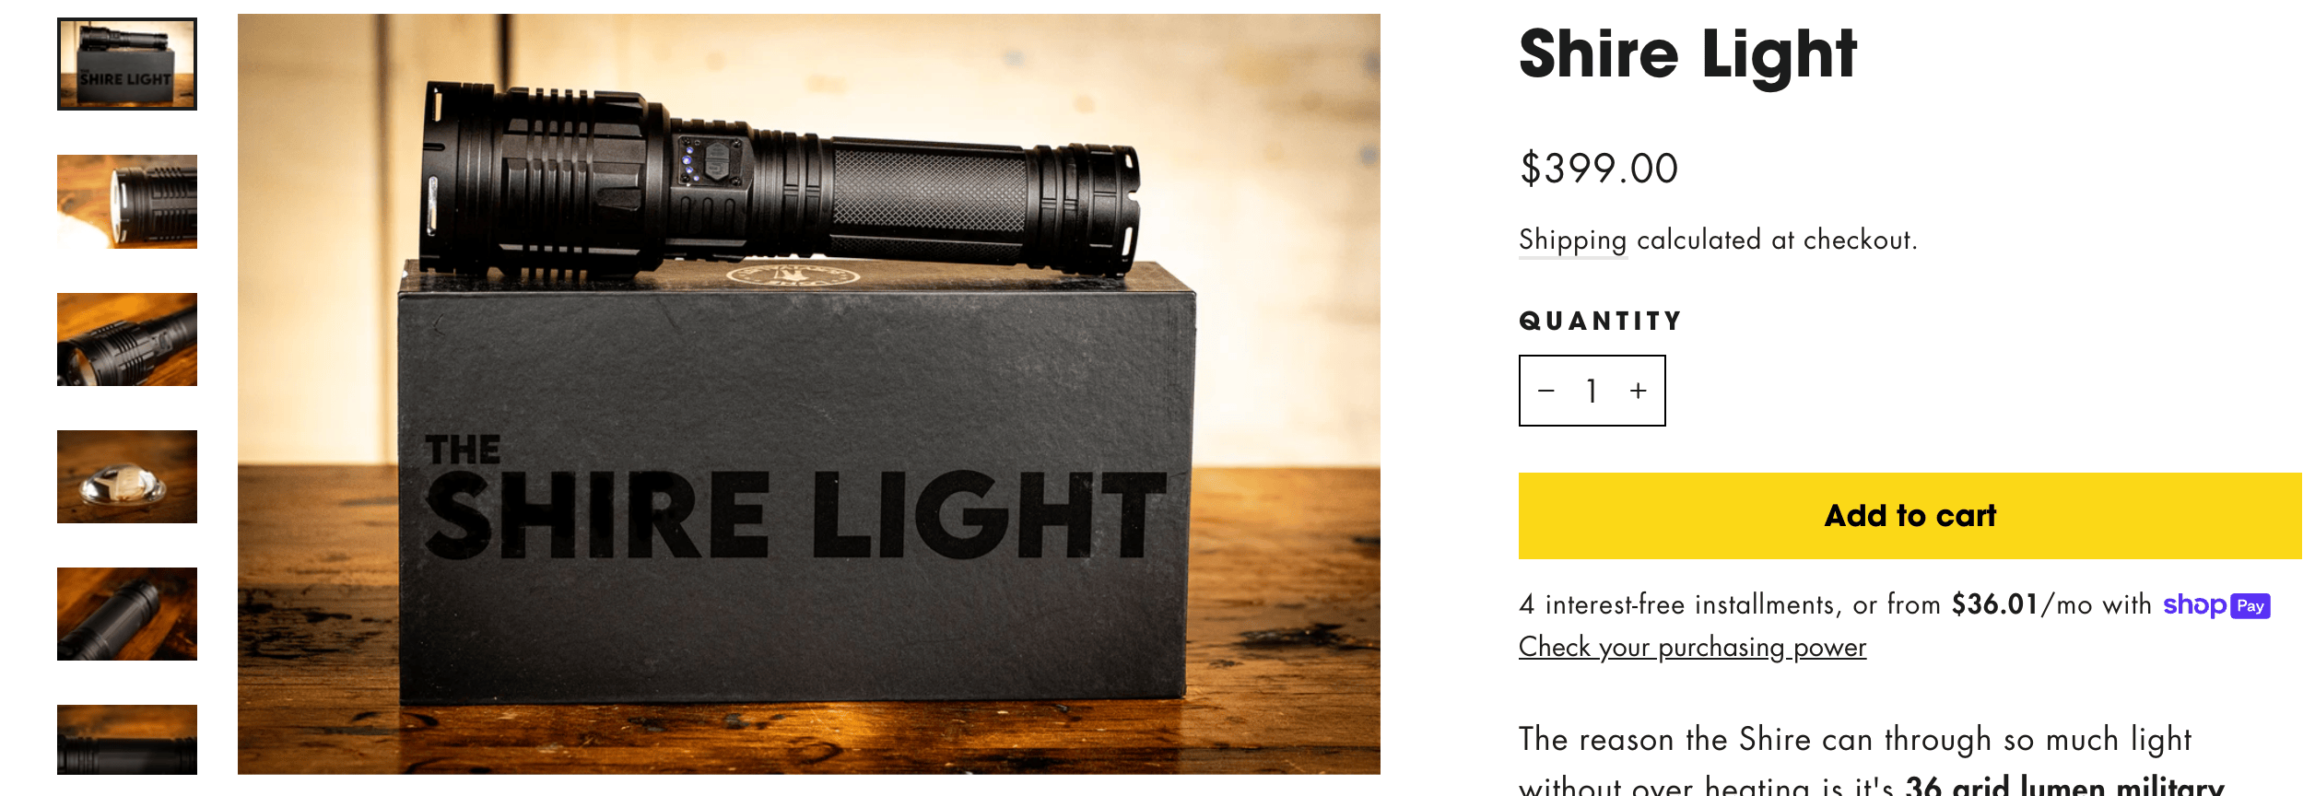
Task: Increase quantity with the plus icon
Action: pyautogui.click(x=1638, y=391)
